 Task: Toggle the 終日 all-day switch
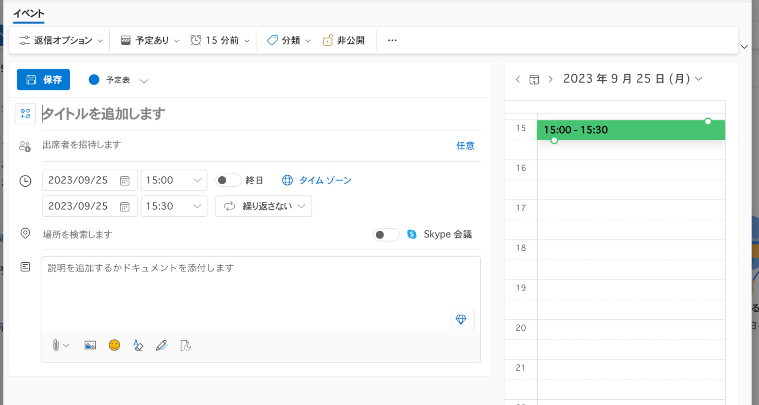[x=228, y=180]
